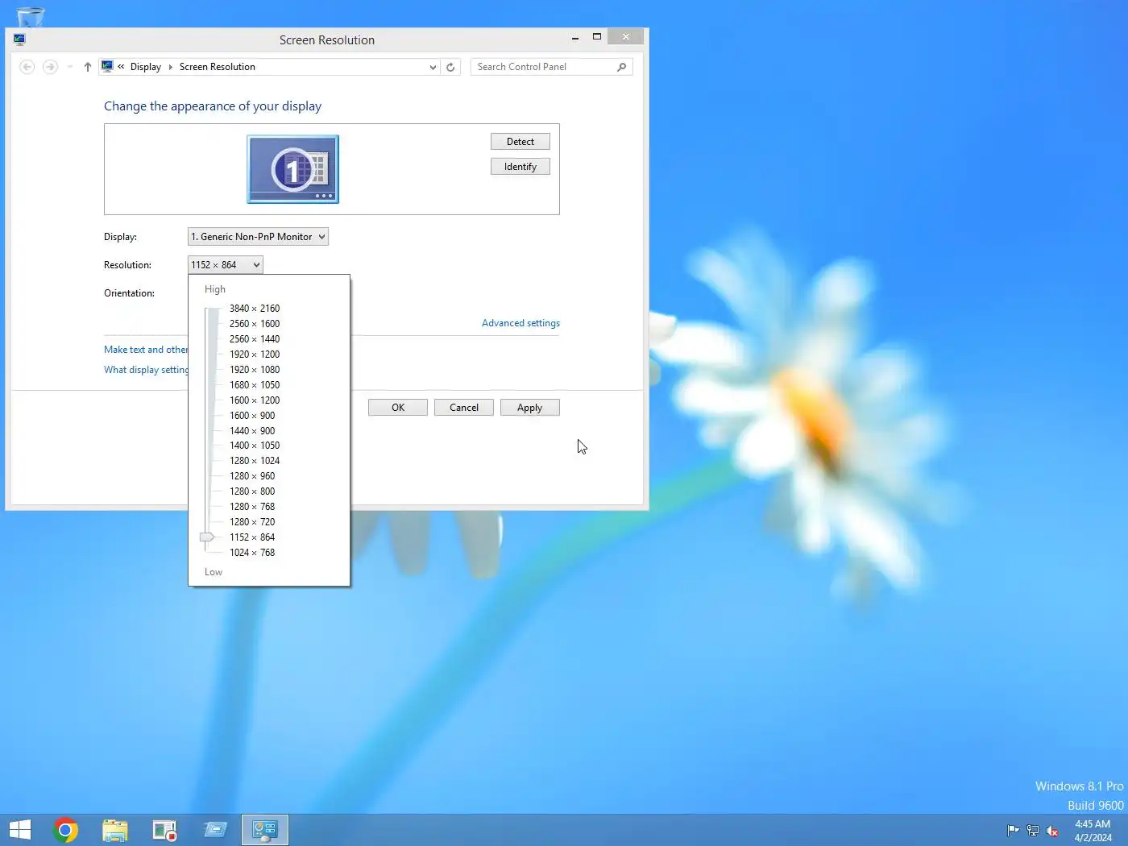Open the run-dialog taskbar app
Image resolution: width=1128 pixels, height=846 pixels.
point(215,830)
